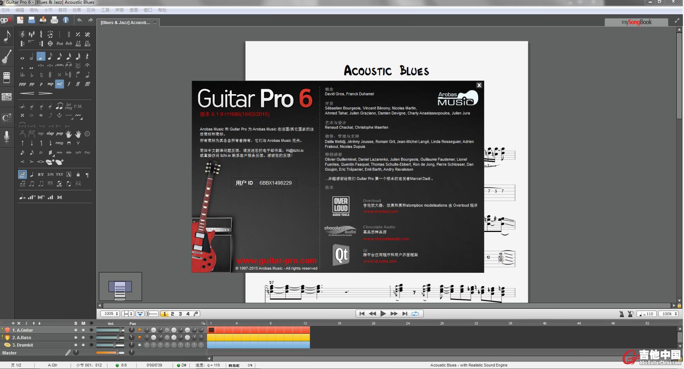Open the page layout mode dropdown
This screenshot has height=369, width=684.
(128, 314)
